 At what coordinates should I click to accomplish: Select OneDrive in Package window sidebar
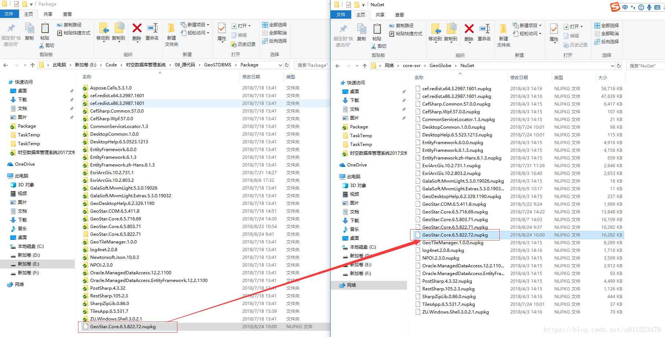pyautogui.click(x=25, y=164)
